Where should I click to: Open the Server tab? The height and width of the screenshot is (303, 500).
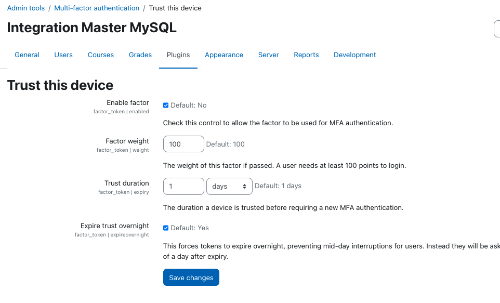[269, 55]
